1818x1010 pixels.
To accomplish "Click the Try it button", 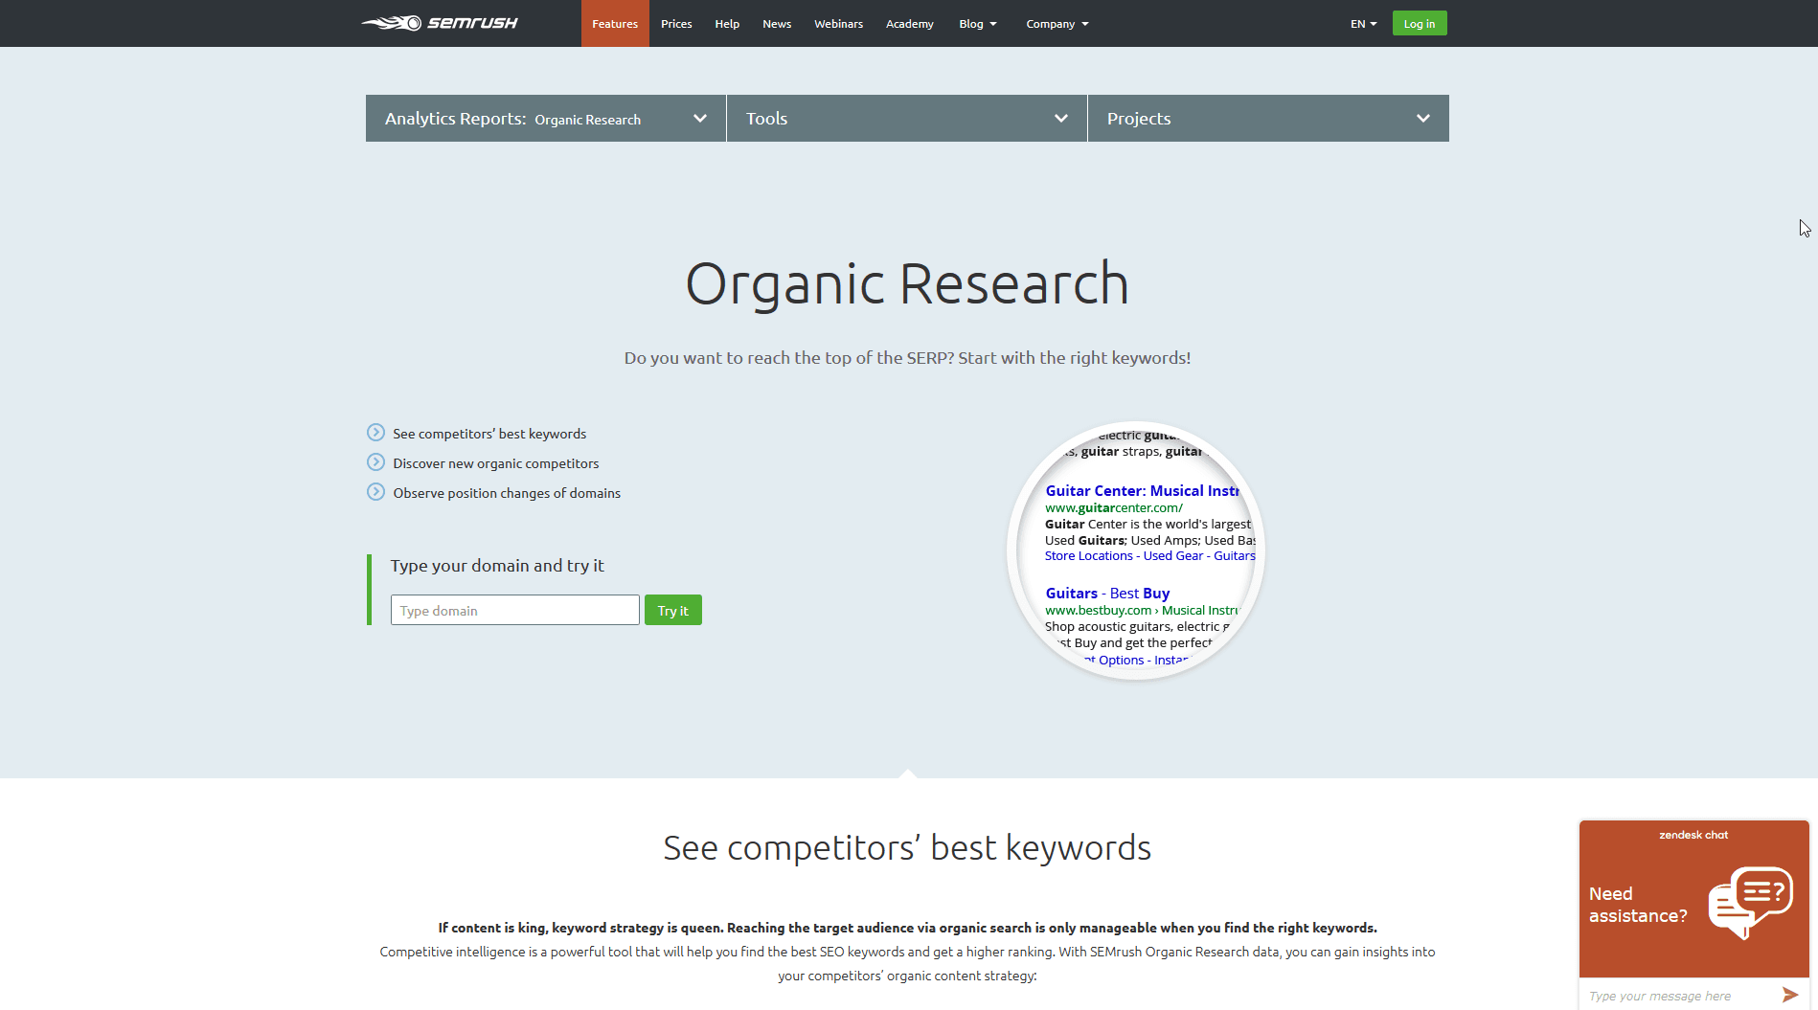I will (x=672, y=610).
